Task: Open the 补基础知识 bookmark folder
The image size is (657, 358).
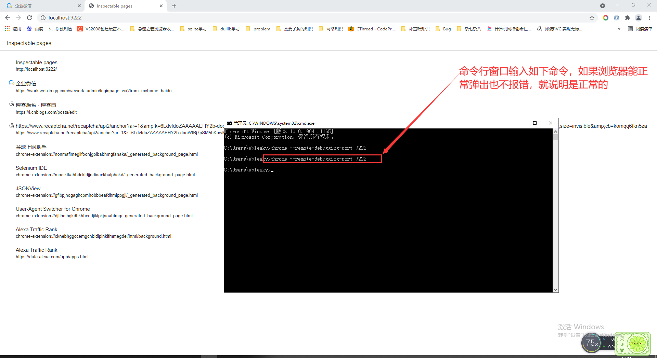Action: coord(415,29)
